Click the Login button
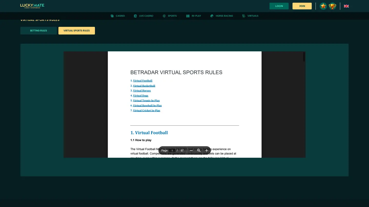 (x=279, y=6)
